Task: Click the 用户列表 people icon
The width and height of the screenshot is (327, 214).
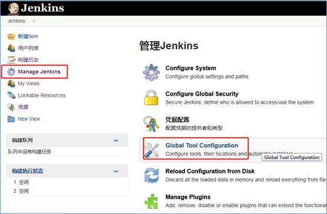Action: (x=11, y=48)
